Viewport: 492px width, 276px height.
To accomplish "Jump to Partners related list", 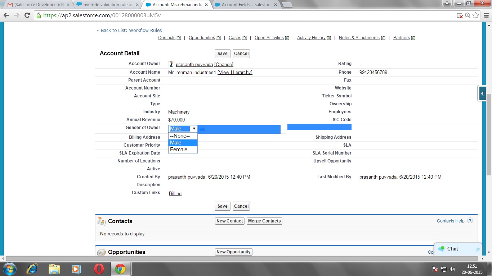I will click(404, 38).
